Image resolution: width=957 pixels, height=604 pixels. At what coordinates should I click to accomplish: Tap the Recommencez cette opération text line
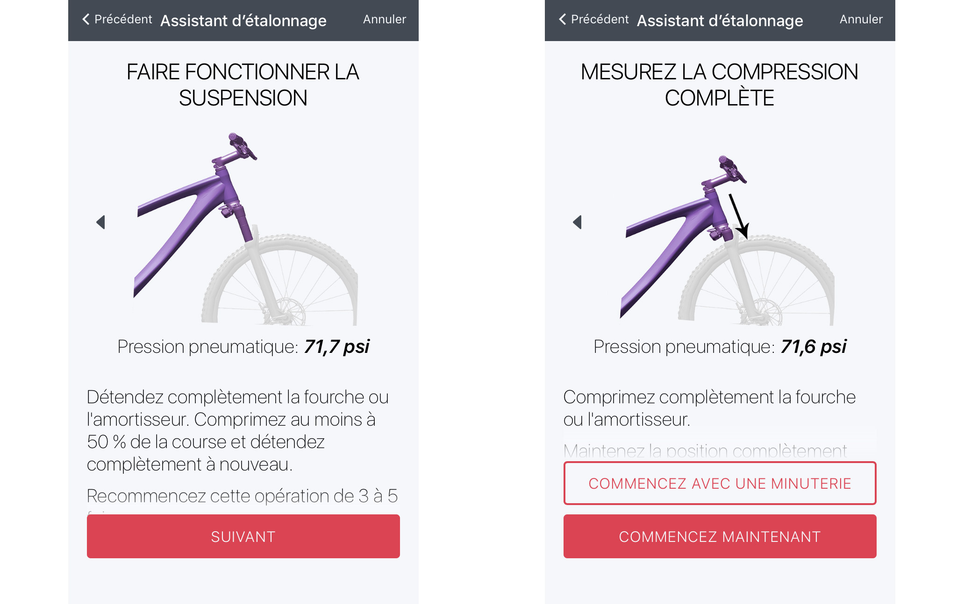(x=242, y=496)
